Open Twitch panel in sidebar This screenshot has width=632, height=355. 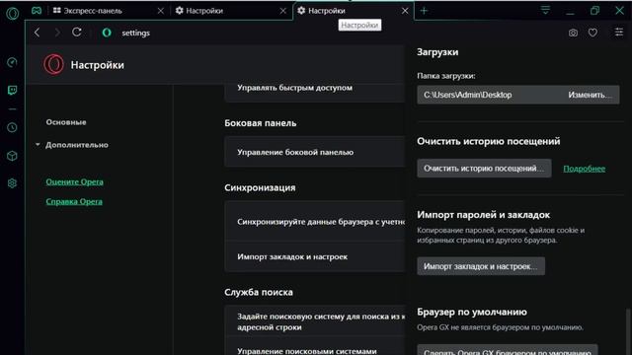pos(12,90)
